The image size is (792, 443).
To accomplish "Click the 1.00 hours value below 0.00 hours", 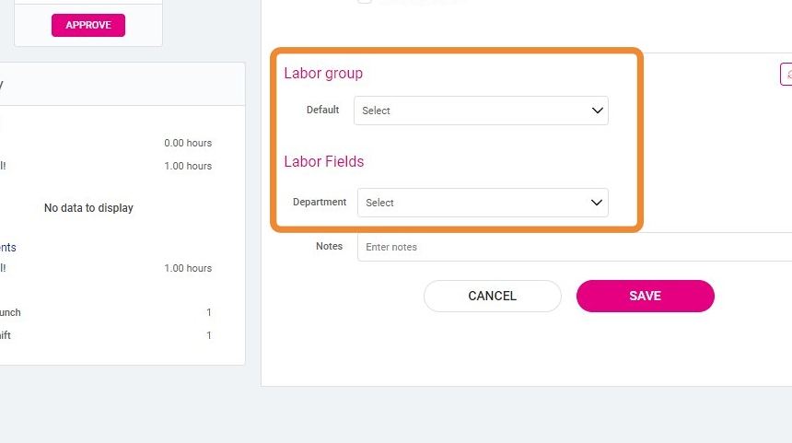I will click(x=188, y=166).
